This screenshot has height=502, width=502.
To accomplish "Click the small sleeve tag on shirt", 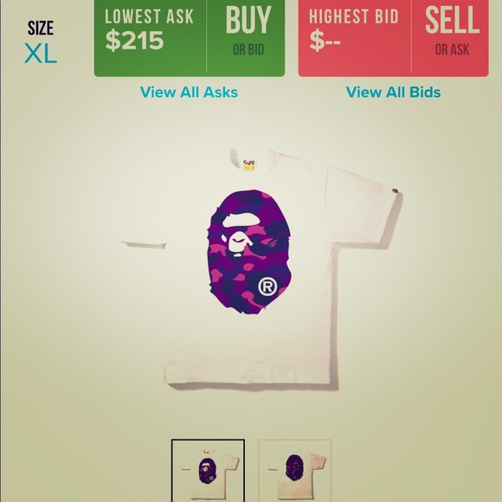I will [x=395, y=190].
